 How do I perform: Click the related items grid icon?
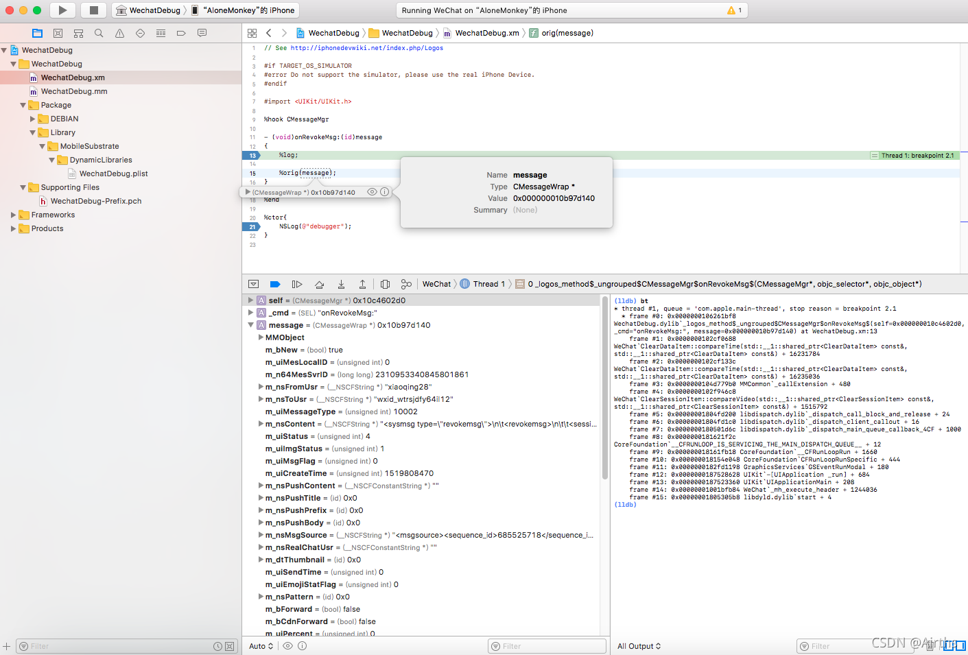point(252,33)
